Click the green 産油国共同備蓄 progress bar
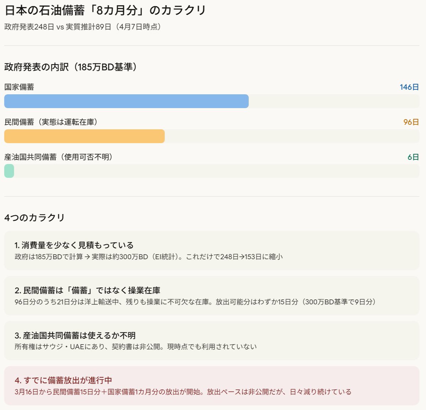The width and height of the screenshot is (426, 410). (x=9, y=171)
